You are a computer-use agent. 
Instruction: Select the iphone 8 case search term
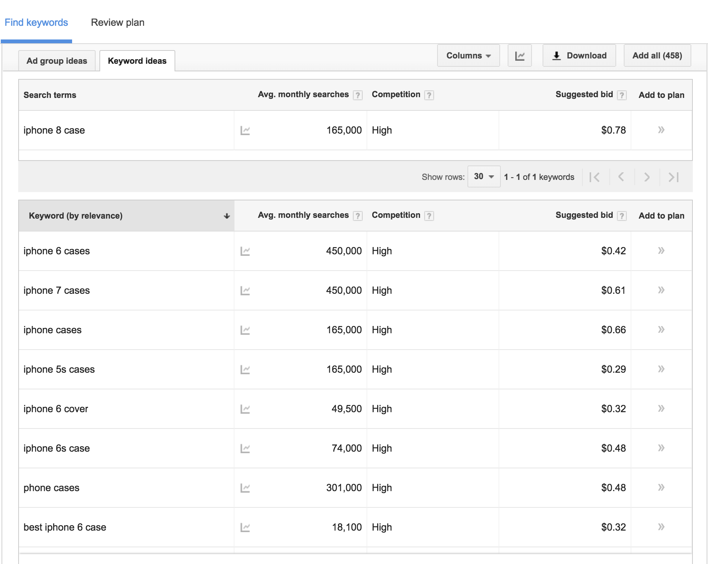point(54,131)
